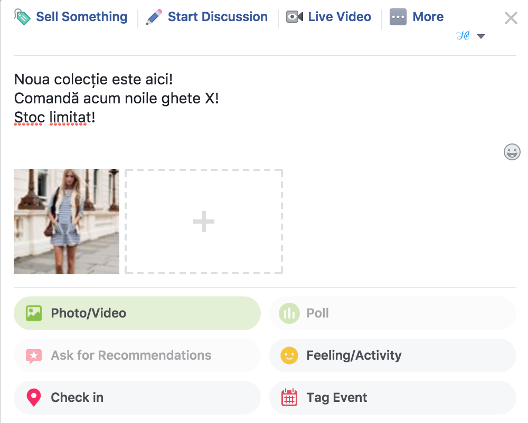Click the Sell Something price tag icon
This screenshot has width=528, height=423.
pyautogui.click(x=23, y=17)
